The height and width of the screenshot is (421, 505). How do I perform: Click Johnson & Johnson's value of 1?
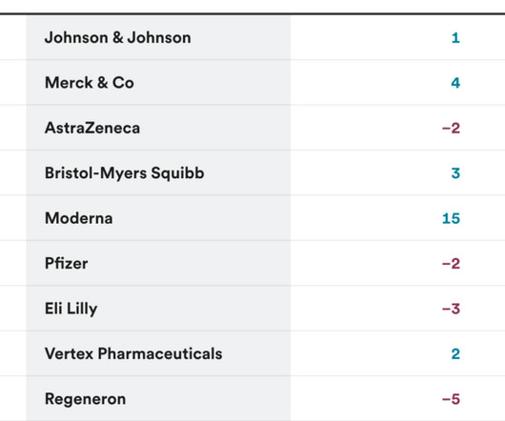455,38
